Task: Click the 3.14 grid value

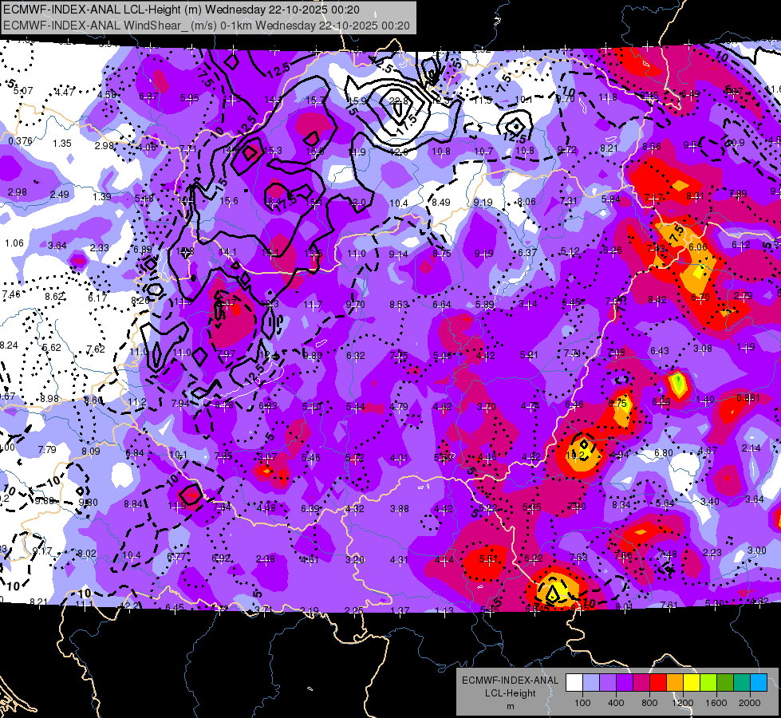Action: coord(528,303)
